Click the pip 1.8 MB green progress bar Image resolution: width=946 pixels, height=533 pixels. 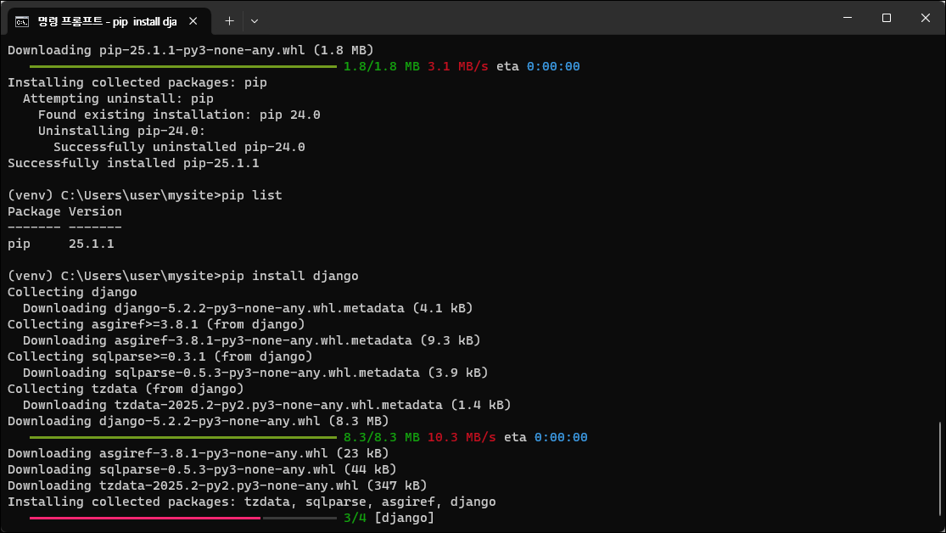(x=182, y=66)
